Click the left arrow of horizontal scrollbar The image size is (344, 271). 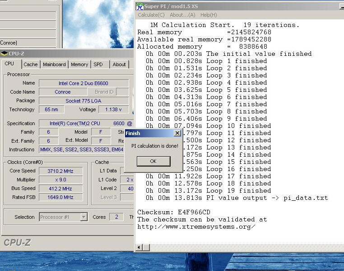pos(139,247)
